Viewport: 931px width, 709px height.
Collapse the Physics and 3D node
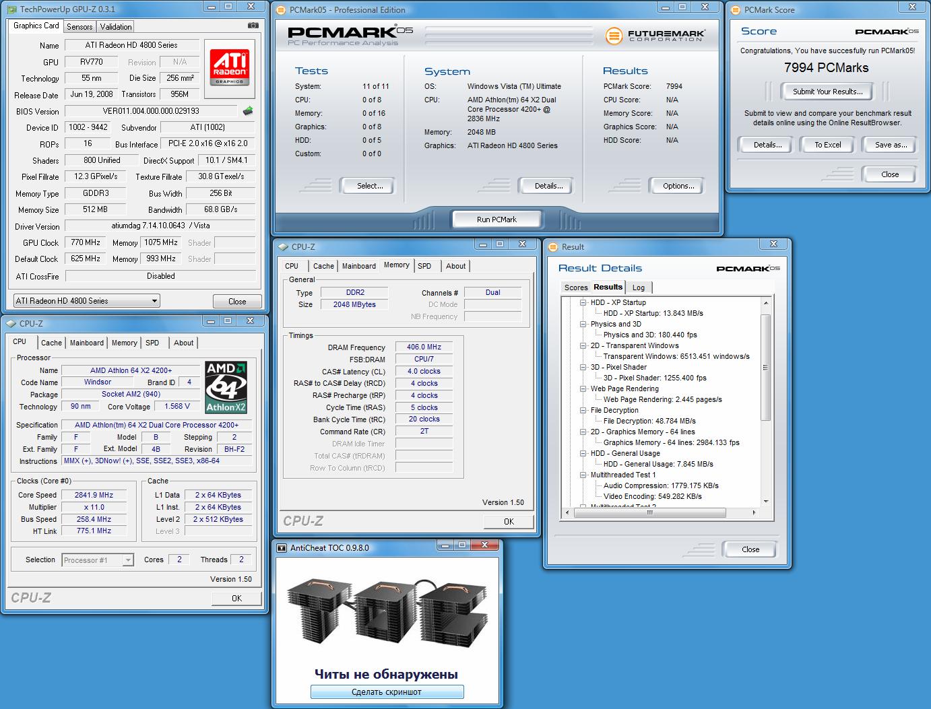click(583, 325)
